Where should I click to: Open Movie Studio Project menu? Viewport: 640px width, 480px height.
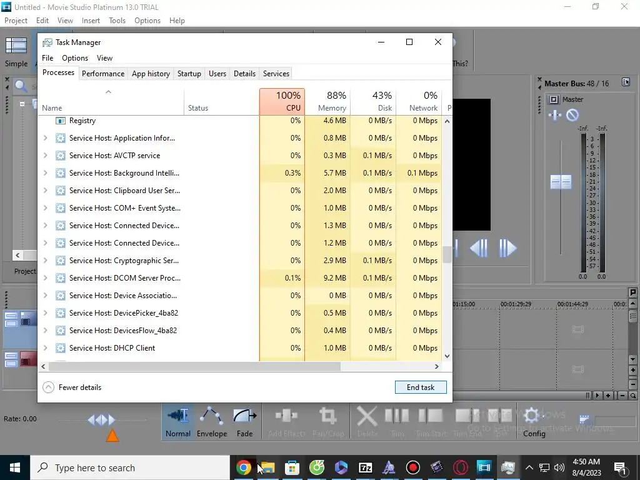(x=16, y=21)
